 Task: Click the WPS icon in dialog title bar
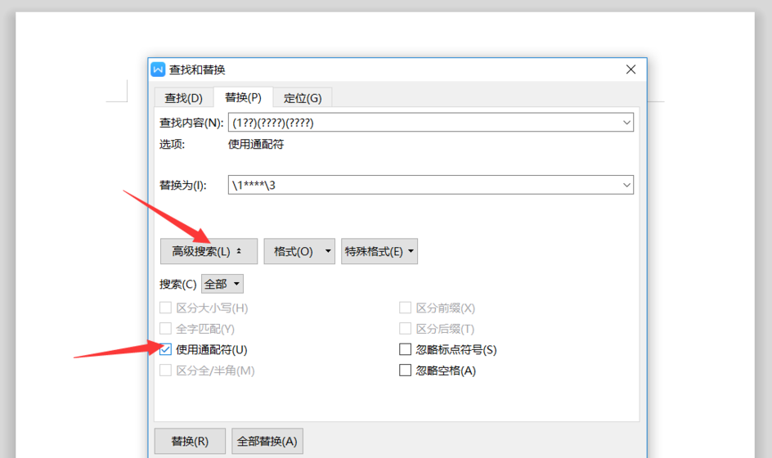pos(158,70)
